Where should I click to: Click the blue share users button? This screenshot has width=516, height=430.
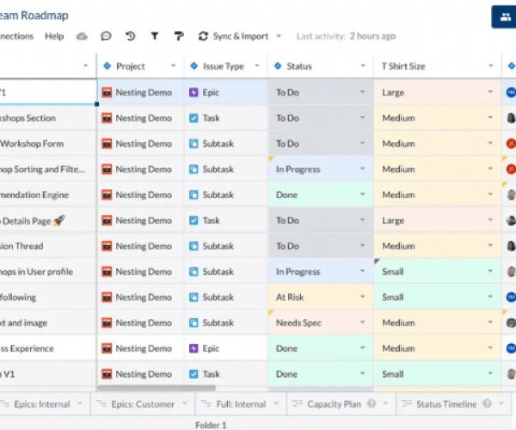tap(502, 16)
